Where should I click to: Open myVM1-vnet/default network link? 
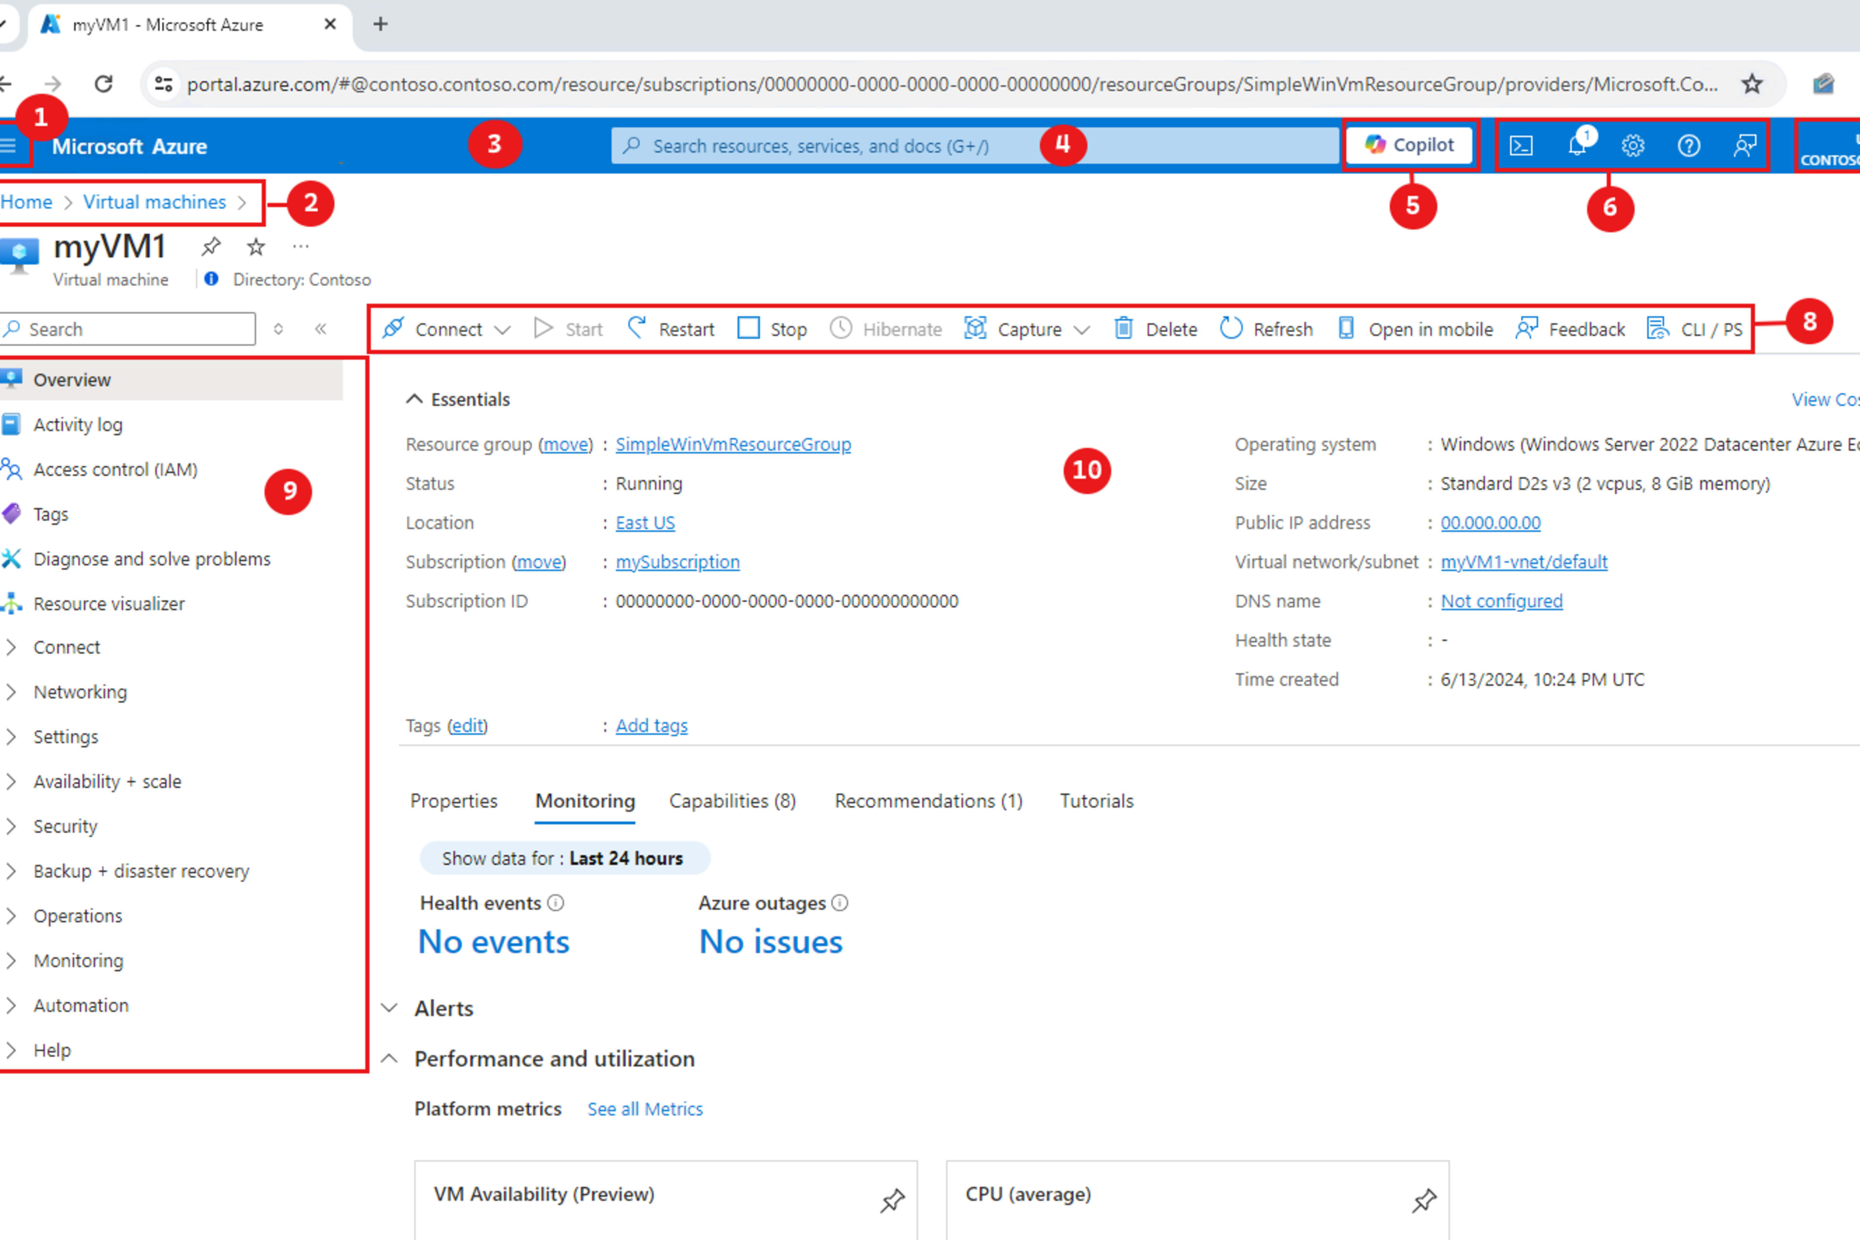tap(1524, 561)
